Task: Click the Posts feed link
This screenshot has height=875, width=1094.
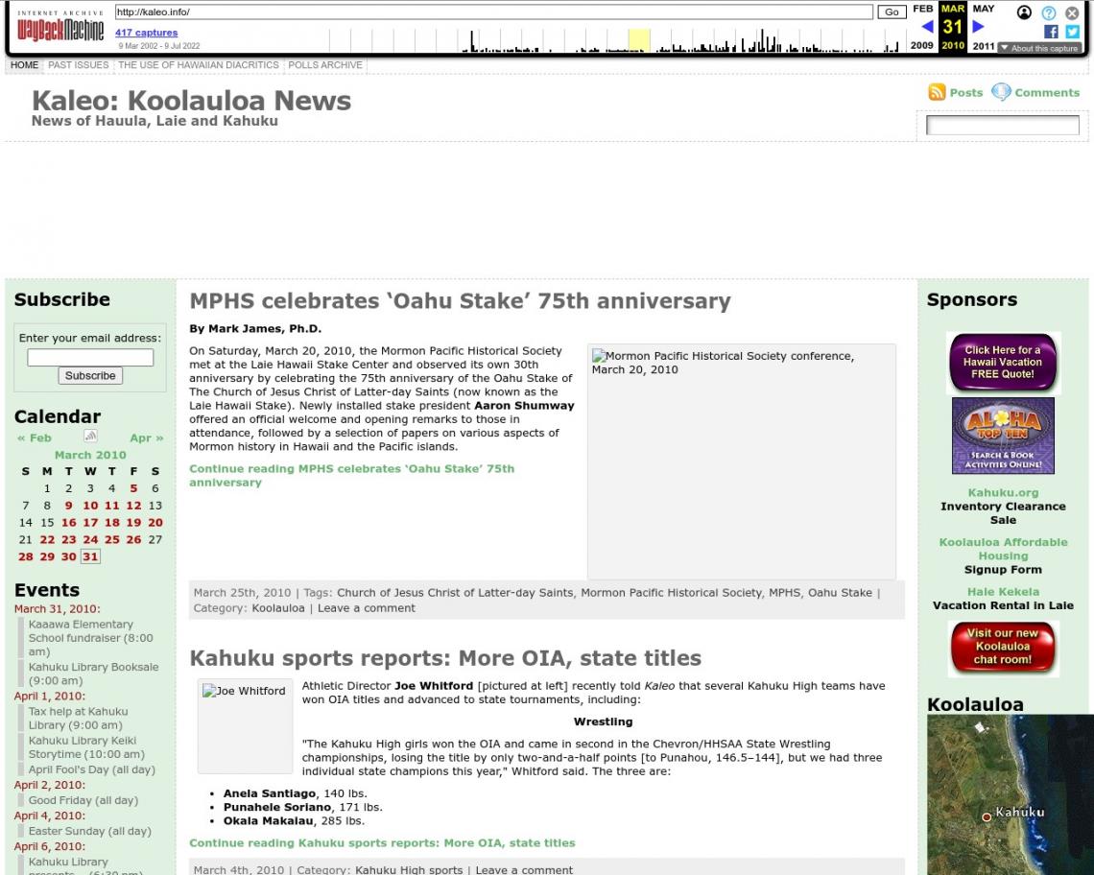Action: [x=965, y=92]
